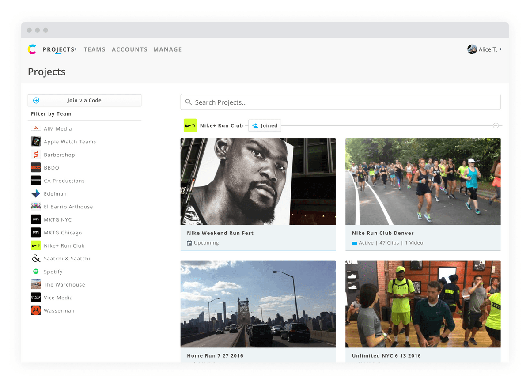This screenshot has height=385, width=530.
Task: Click the Unlimited NYC 6 13 2016 title
Action: [386, 356]
